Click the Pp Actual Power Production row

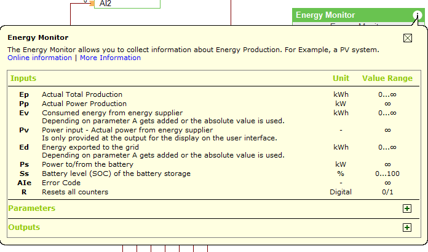click(84, 104)
